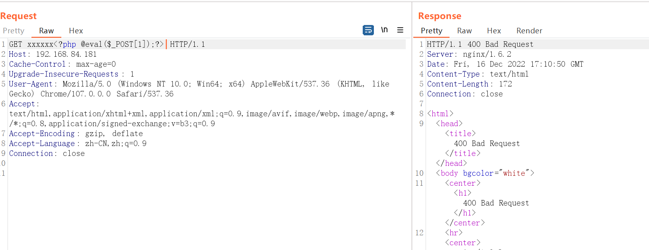Click the 'close' value in Request
Image resolution: width=649 pixels, height=250 pixels.
click(74, 153)
